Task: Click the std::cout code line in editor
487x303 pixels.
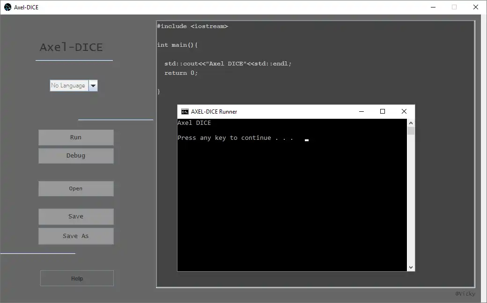Action: pos(228,64)
